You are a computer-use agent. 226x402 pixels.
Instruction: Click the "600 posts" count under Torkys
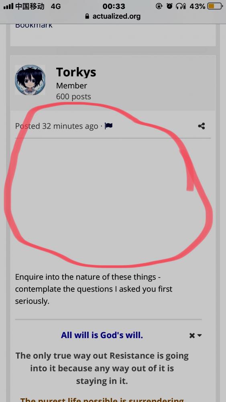73,96
